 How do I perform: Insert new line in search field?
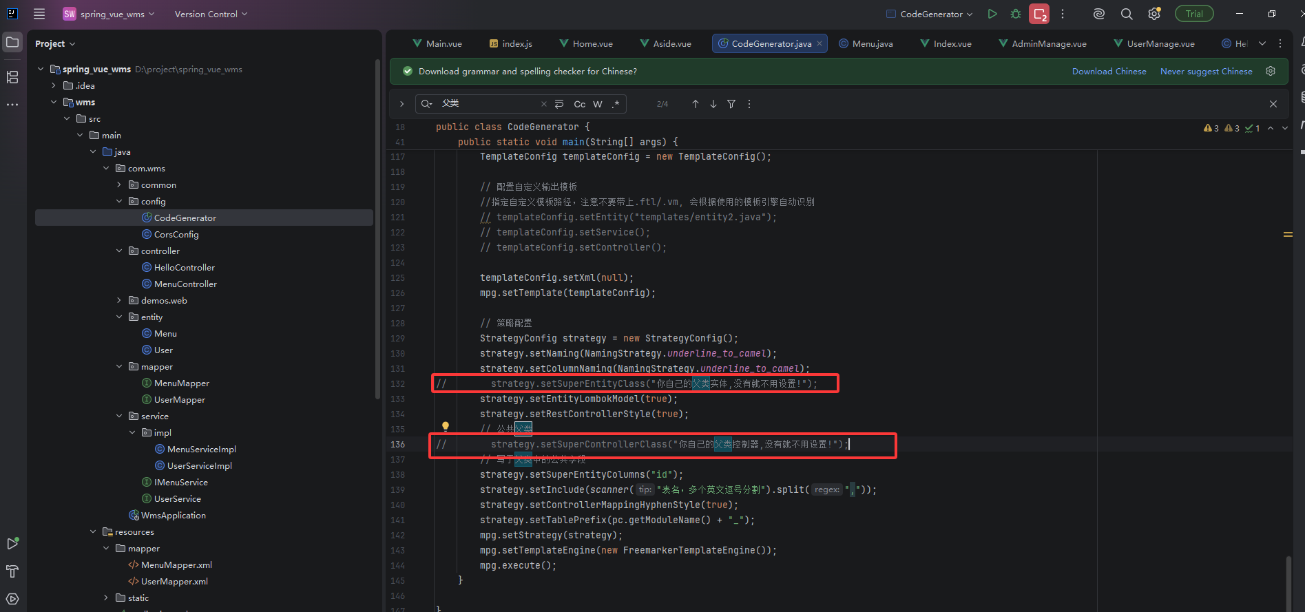click(x=559, y=104)
